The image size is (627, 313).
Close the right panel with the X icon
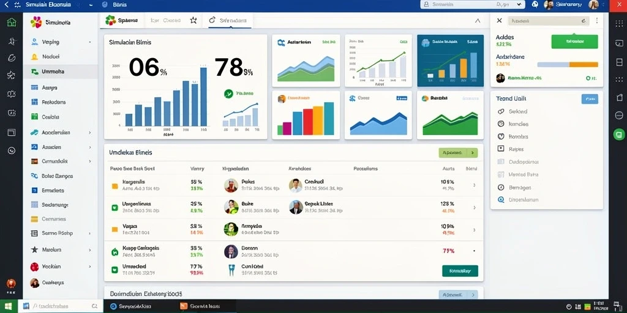tap(499, 20)
